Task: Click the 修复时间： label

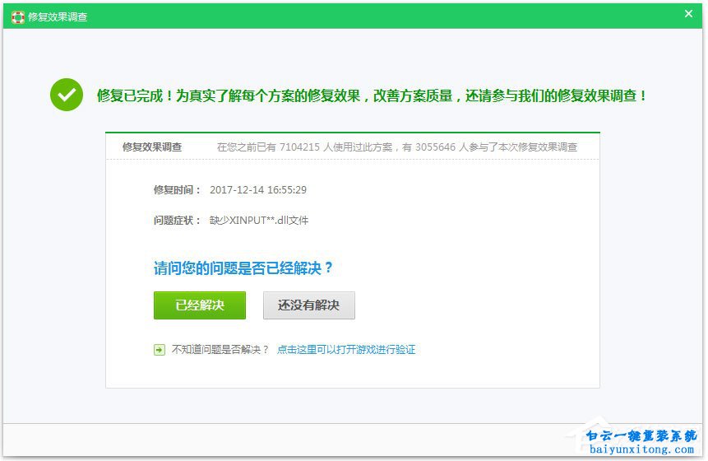Action: (177, 190)
